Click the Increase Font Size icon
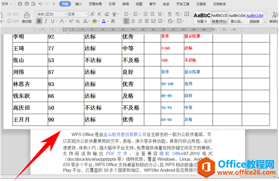This screenshot has height=181, width=279. [x=92, y=14]
